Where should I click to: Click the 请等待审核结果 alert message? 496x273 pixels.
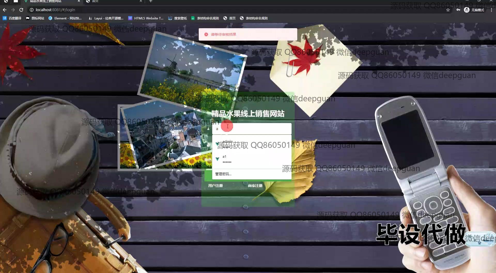[x=223, y=34]
